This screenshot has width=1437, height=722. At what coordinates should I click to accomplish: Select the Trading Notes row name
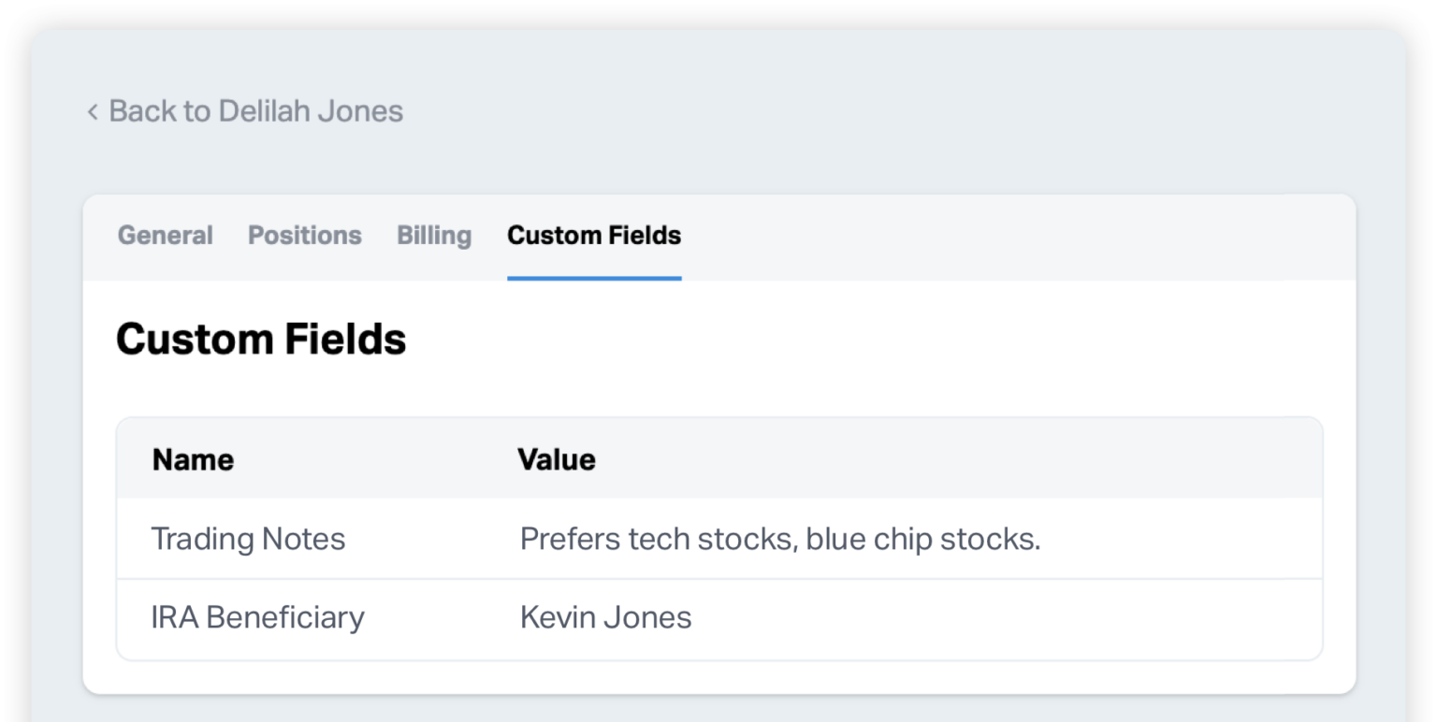(x=248, y=539)
